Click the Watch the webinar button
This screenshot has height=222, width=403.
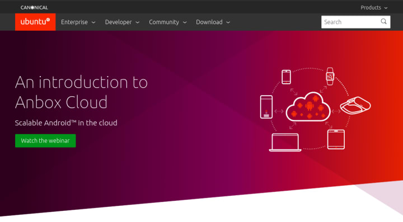[x=45, y=141]
